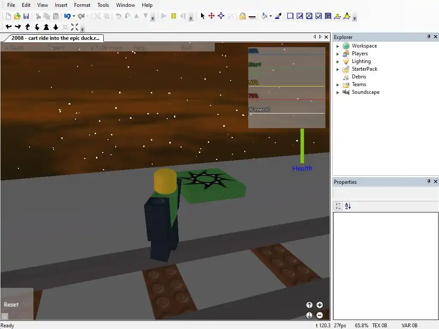Expand the Soundscape tree node
Screen dimensions: 439x329
(338, 93)
